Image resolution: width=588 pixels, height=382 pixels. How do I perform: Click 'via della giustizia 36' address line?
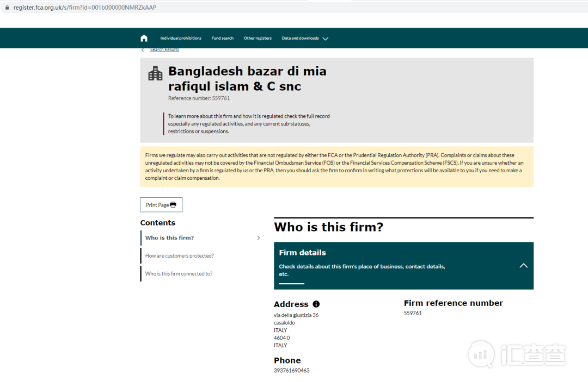(x=296, y=315)
